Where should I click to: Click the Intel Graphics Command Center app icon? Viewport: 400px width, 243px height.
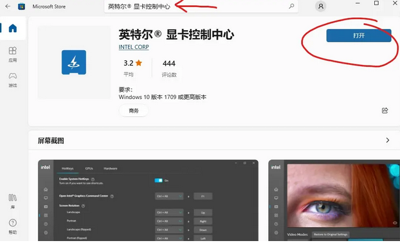[74, 62]
